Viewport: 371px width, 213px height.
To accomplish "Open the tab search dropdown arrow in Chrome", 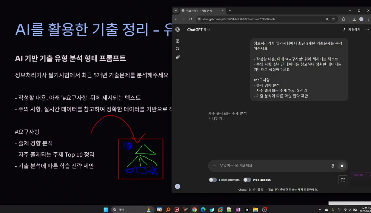I will [176, 10].
